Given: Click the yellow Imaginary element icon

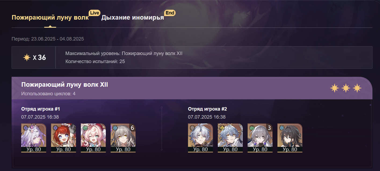Looking at the screenshot, I should 222,128.
